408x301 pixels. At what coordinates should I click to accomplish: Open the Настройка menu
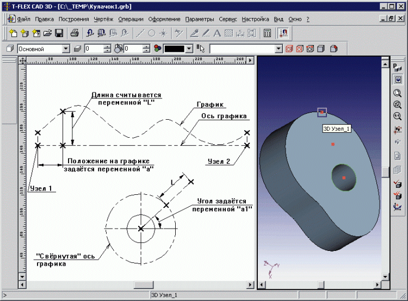255,19
